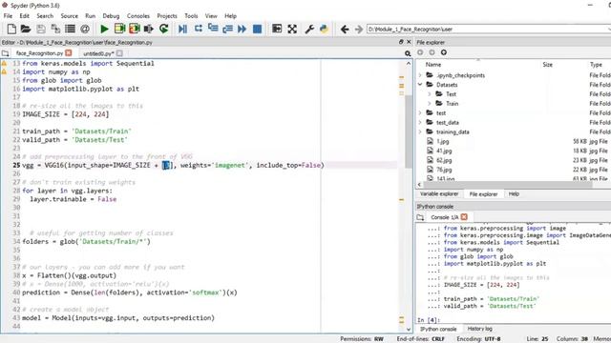The width and height of the screenshot is (611, 343).
Task: Click the IPython console In [4] prompt
Action: (428, 320)
